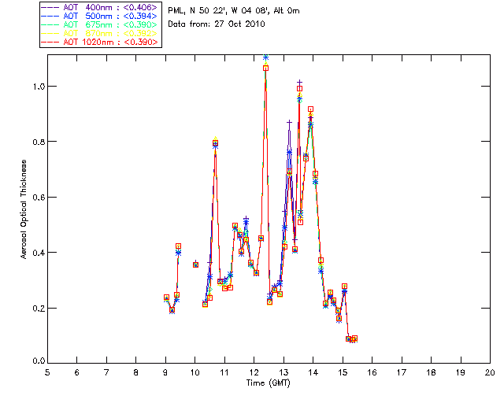The height and width of the screenshot is (403, 504).
Task: Click the red dashed line sample for 1020nm in the legend
Action: pyautogui.click(x=50, y=42)
